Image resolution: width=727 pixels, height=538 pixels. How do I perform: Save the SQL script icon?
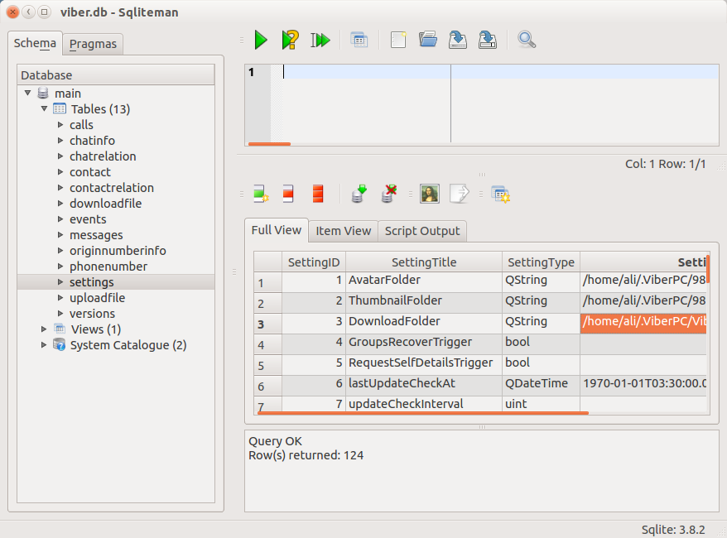tap(458, 40)
